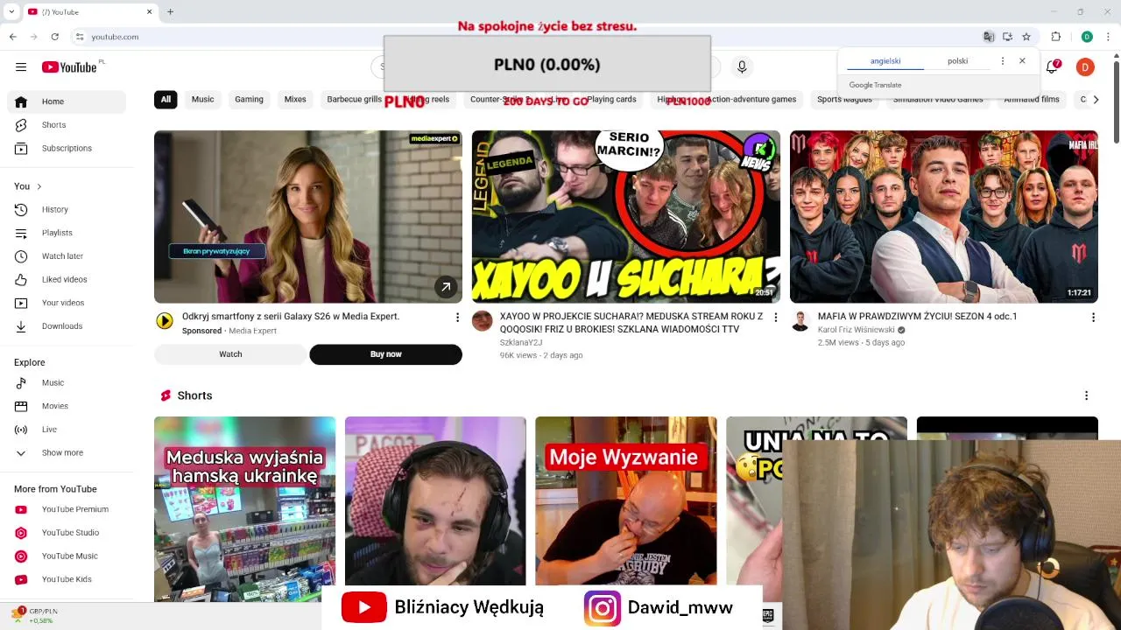1121x630 pixels.
Task: Click Watch button on the ad
Action: pos(230,354)
